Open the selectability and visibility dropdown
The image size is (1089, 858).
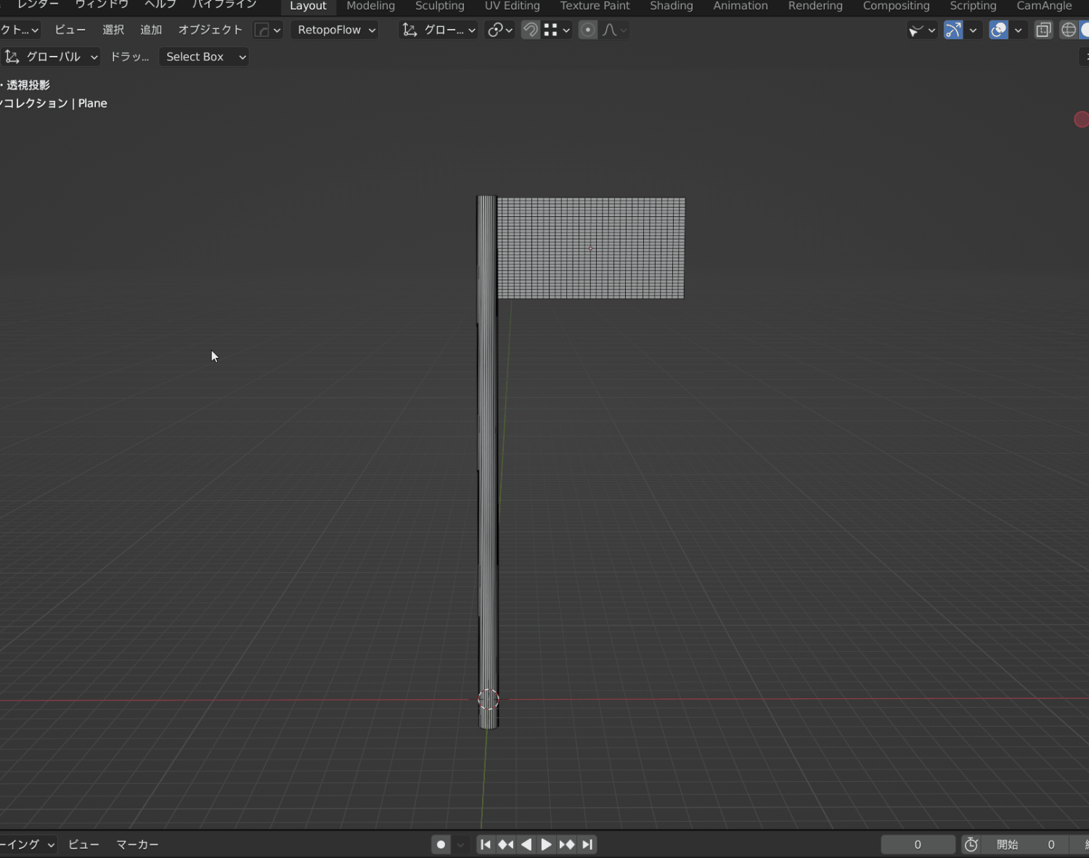pyautogui.click(x=922, y=30)
